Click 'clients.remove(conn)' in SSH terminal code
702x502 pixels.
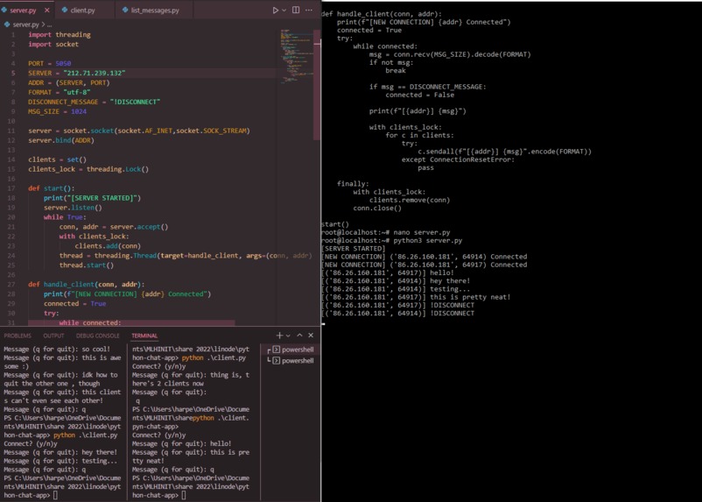410,201
